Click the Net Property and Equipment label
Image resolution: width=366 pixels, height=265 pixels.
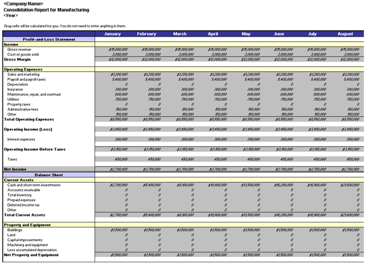(31, 255)
